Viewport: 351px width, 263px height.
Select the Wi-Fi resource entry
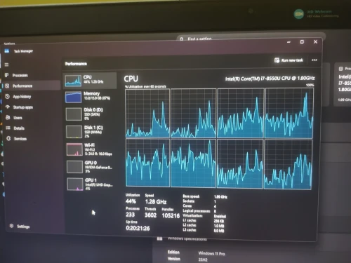[90, 149]
